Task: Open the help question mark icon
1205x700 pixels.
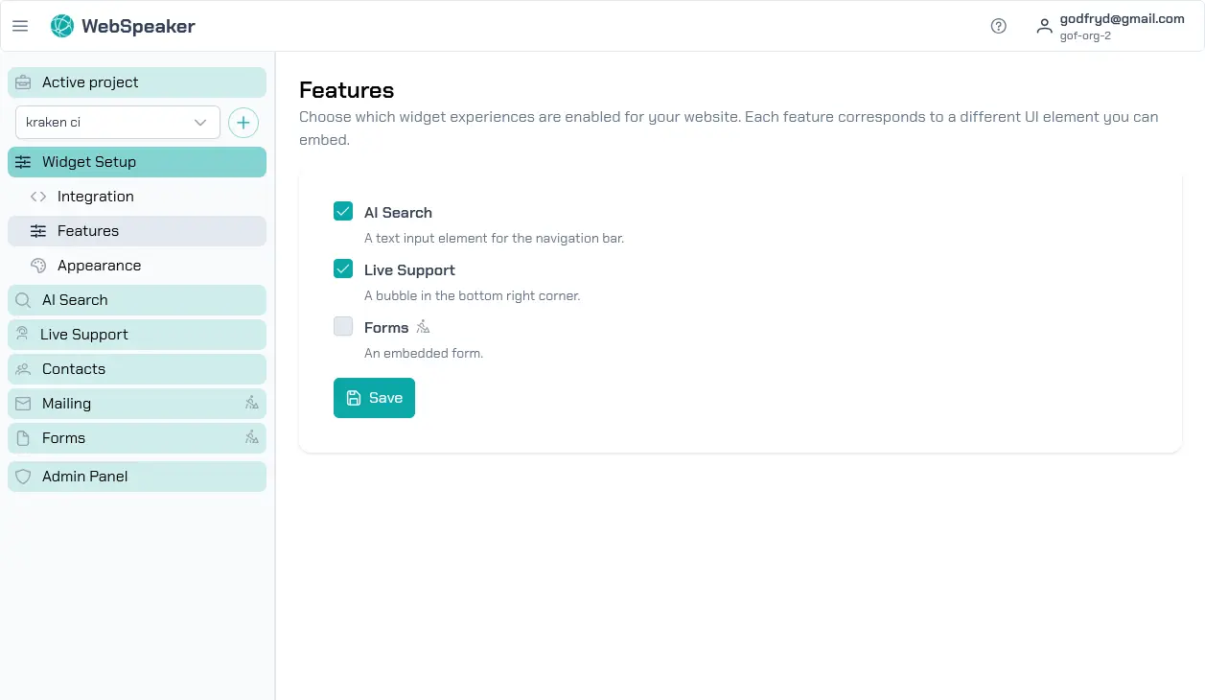Action: click(998, 26)
